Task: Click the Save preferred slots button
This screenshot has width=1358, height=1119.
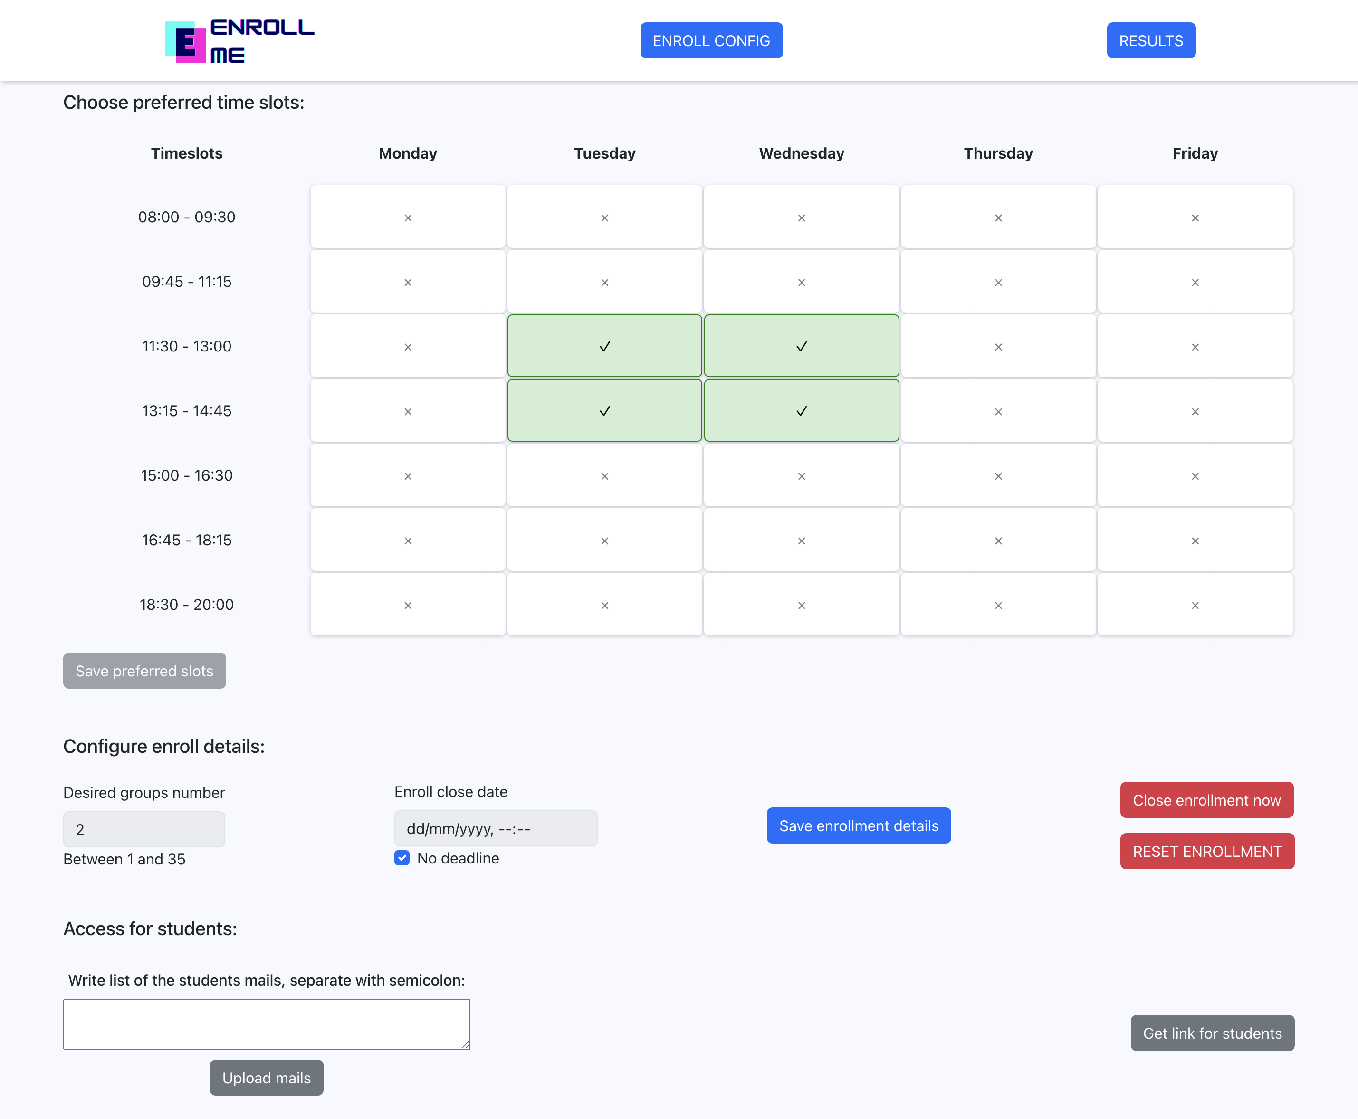Action: tap(144, 670)
